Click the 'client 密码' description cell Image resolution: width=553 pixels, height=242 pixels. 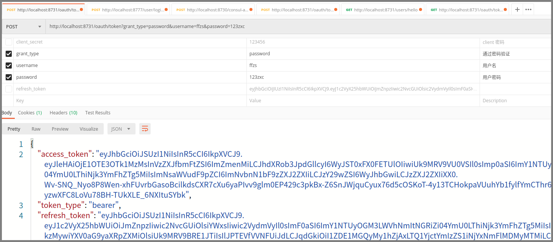pos(516,42)
